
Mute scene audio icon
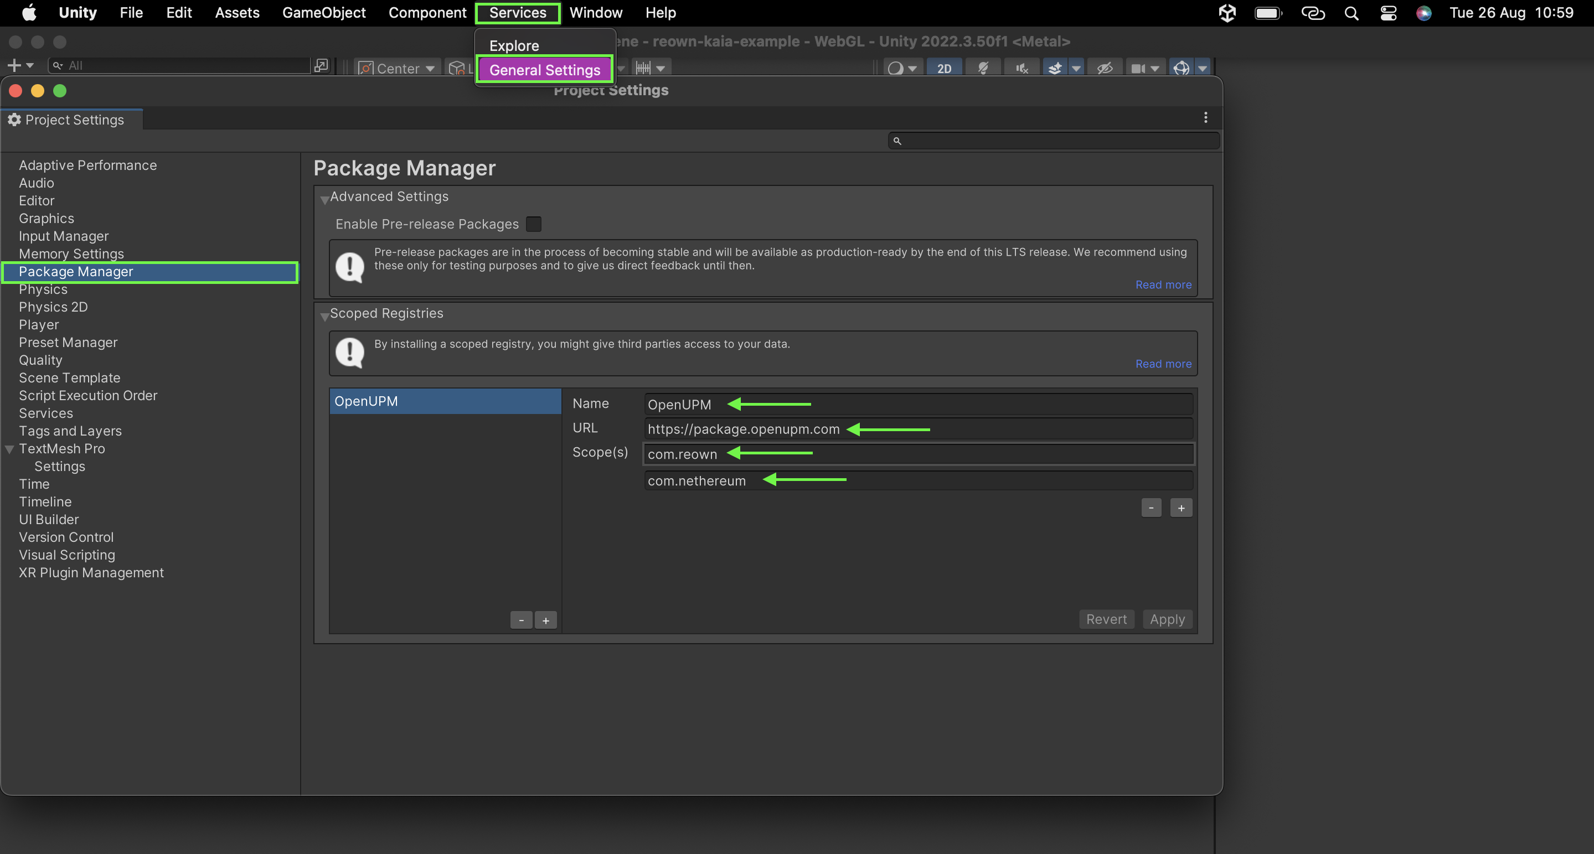pyautogui.click(x=1022, y=68)
